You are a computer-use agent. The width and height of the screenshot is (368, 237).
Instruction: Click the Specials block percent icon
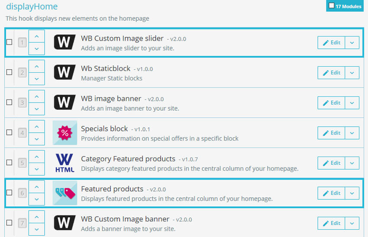click(x=65, y=133)
